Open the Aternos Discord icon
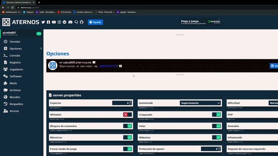The image size is (278, 156). pos(70,22)
